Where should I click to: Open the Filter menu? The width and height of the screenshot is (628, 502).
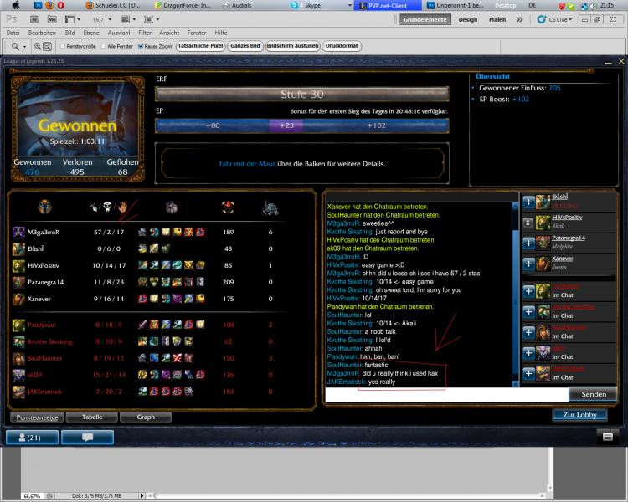click(x=145, y=33)
